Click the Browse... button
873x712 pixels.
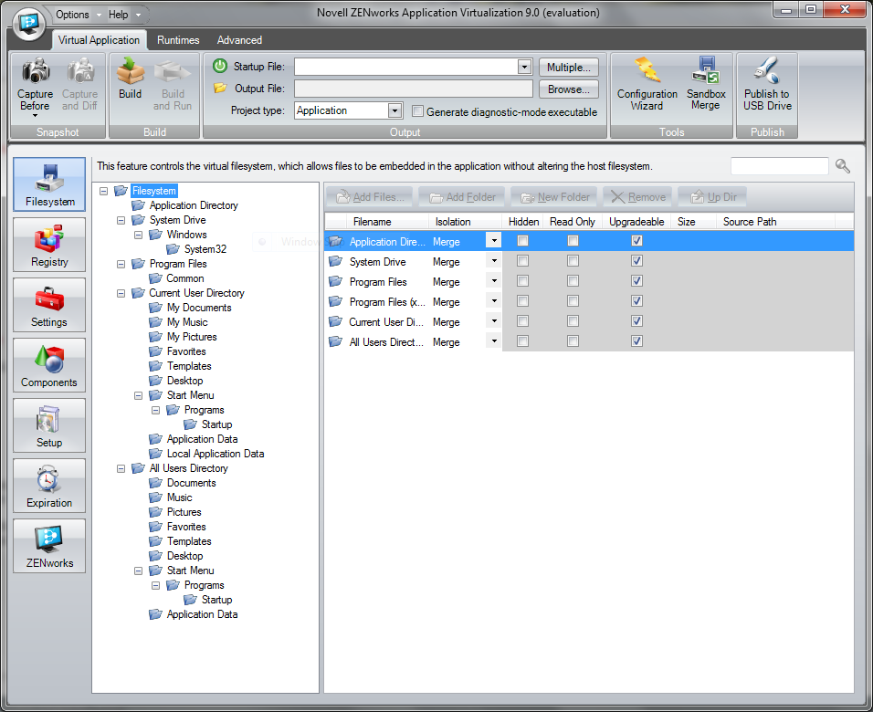tap(568, 89)
